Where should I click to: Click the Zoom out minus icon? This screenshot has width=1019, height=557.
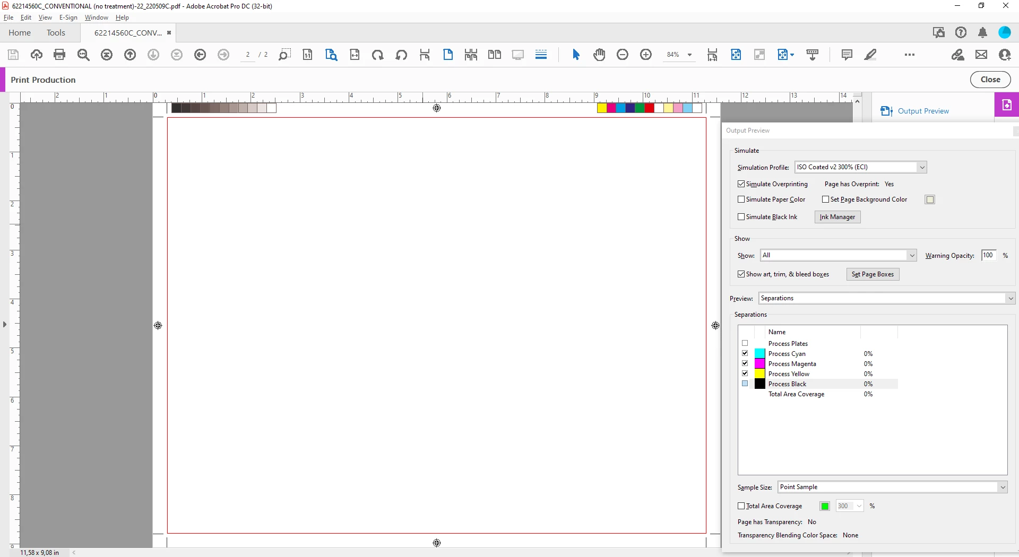[x=623, y=55]
